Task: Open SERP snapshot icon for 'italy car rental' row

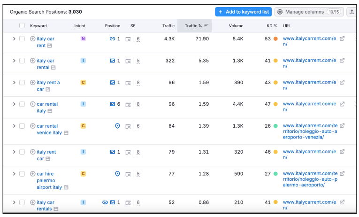Action: [128, 61]
